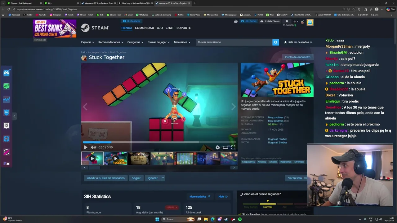Open Lista de deseados link
The width and height of the screenshot is (397, 223).
(298, 42)
